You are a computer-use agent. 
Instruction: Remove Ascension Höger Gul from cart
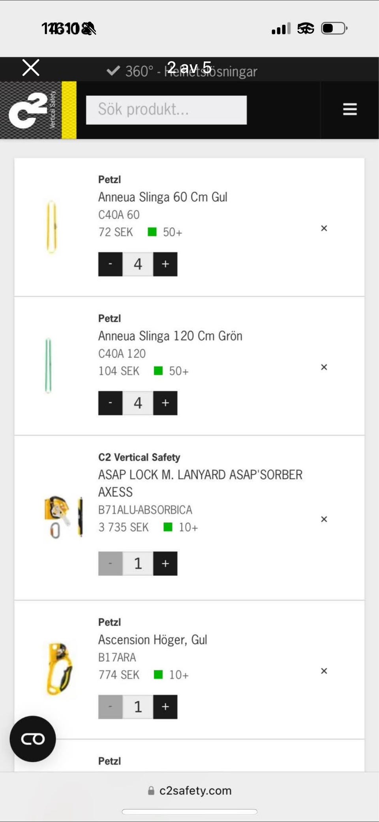tap(324, 671)
